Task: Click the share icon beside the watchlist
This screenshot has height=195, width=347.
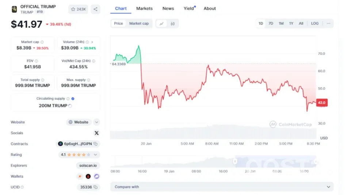Action: (95, 9)
